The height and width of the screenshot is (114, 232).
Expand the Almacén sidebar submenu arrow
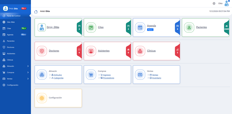[28, 66]
